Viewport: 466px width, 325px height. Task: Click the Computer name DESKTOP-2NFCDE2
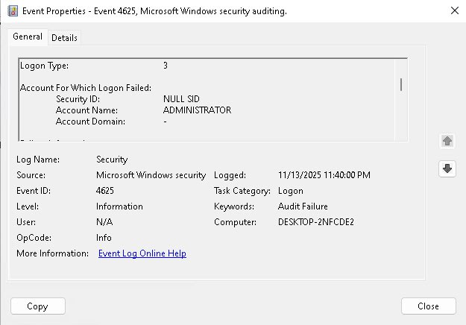click(x=317, y=222)
